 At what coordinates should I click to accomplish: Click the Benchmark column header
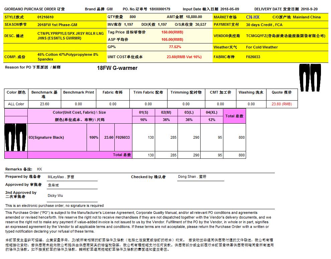(x=44, y=94)
